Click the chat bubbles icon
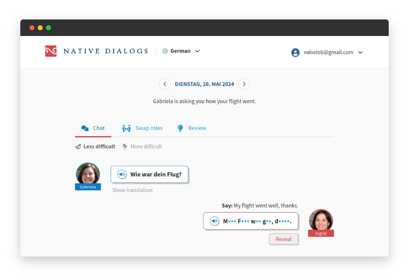 pos(85,128)
